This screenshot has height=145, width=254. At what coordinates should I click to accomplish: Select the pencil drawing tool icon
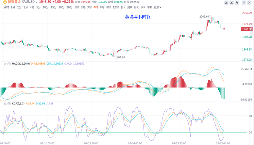(232, 3)
